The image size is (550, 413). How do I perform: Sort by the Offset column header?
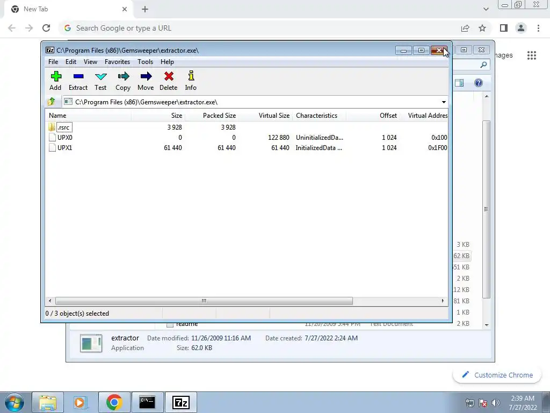pyautogui.click(x=373, y=116)
